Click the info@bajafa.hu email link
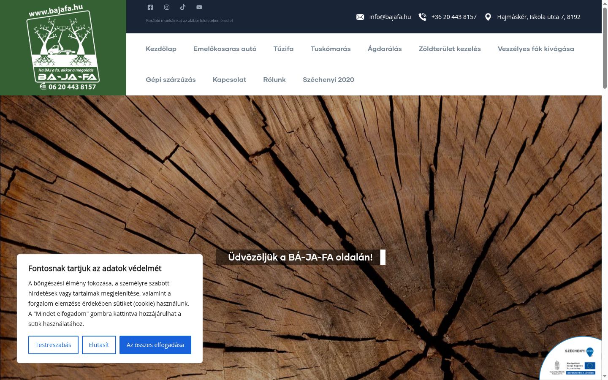 tap(390, 17)
